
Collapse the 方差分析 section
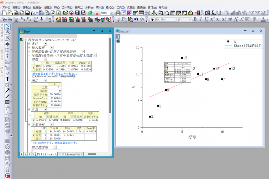[x=29, y=125]
